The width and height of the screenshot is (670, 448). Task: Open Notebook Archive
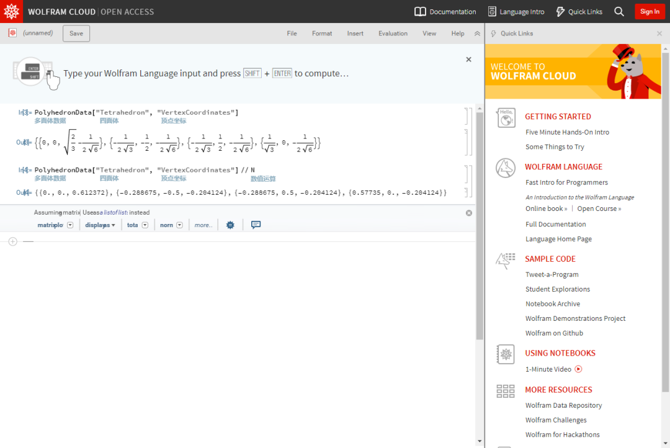553,303
